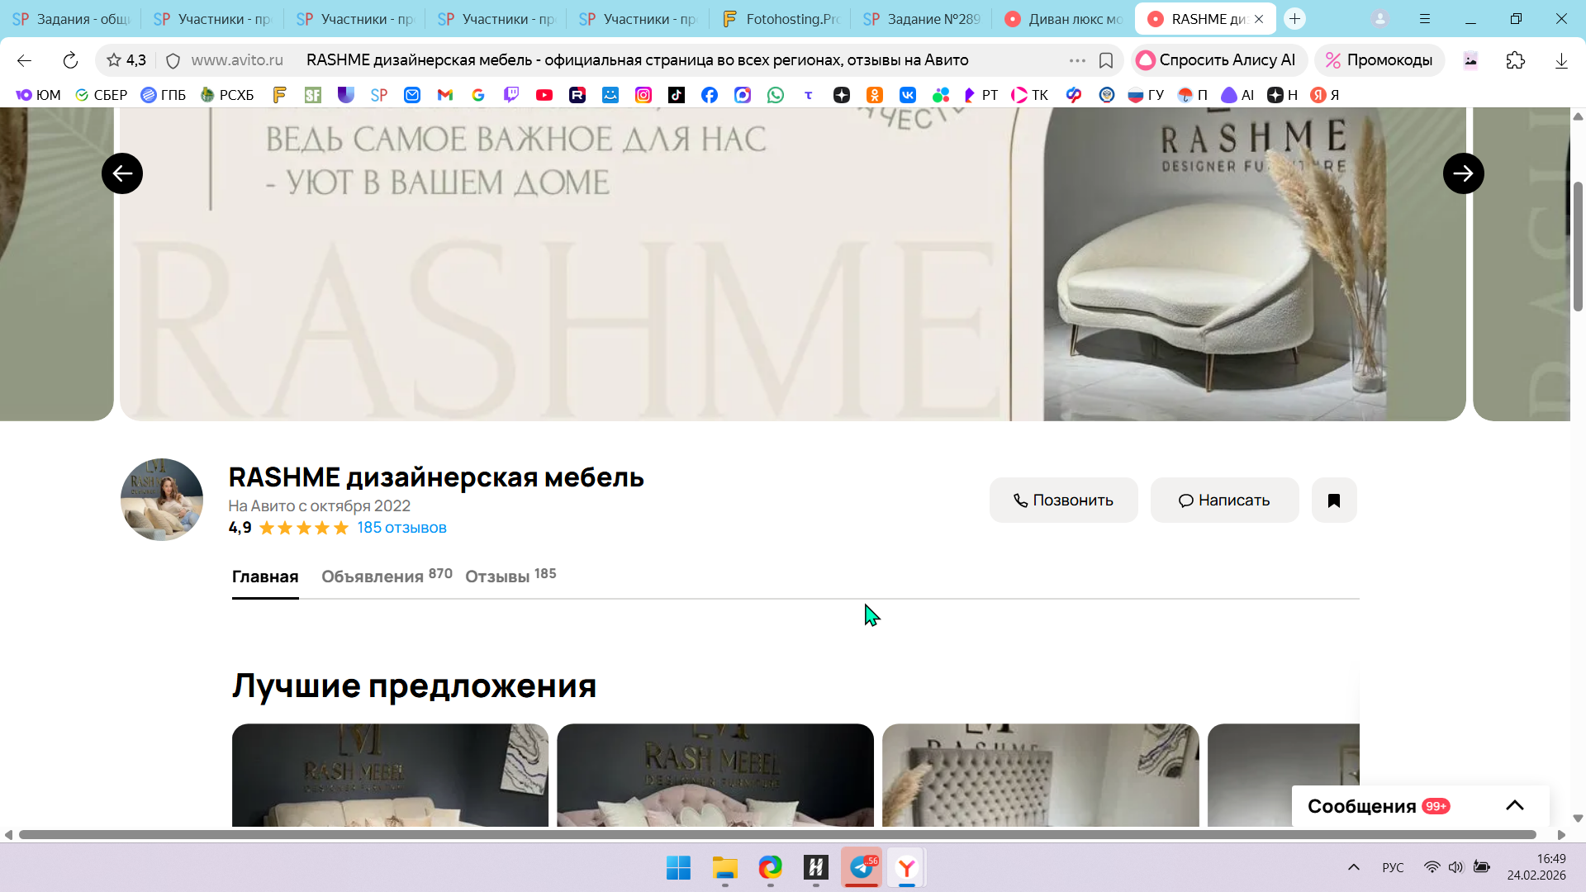Refresh the page with the reload icon

(70, 60)
